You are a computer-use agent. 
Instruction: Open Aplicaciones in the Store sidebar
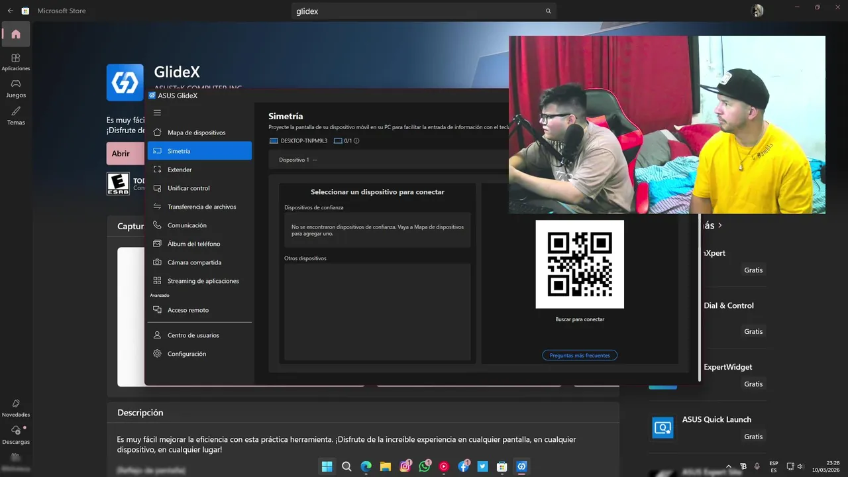point(16,62)
